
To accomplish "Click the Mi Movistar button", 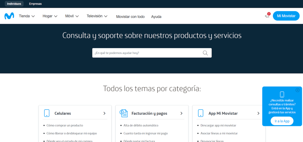I will [286, 16].
